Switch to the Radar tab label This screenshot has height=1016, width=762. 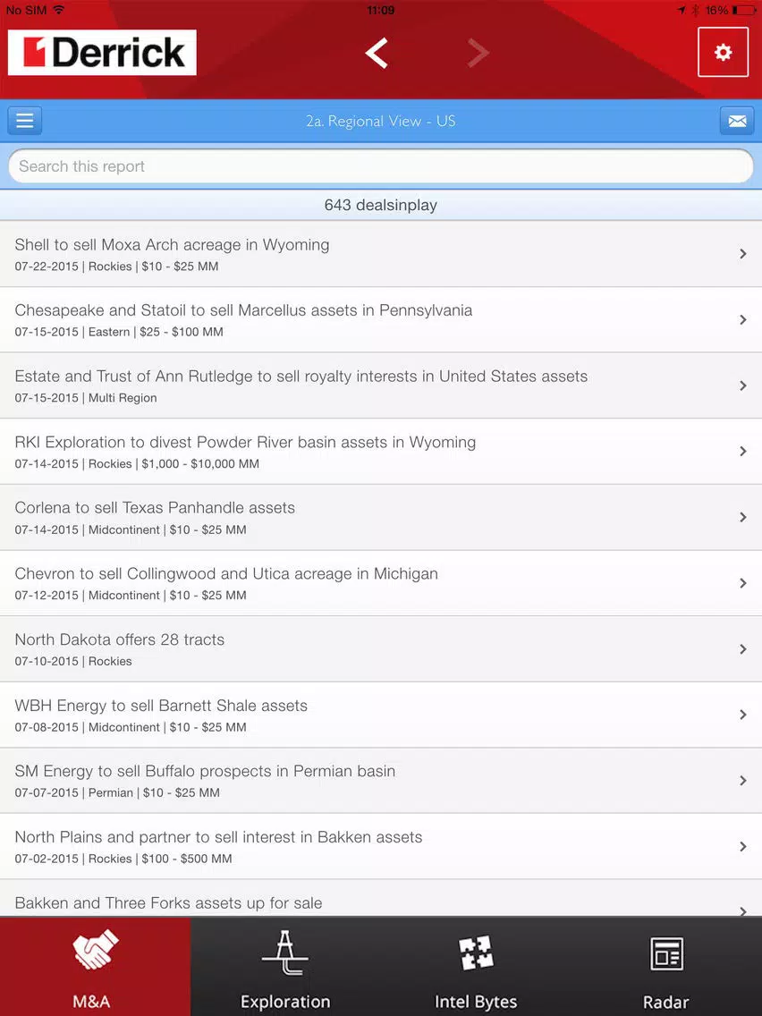(666, 1002)
